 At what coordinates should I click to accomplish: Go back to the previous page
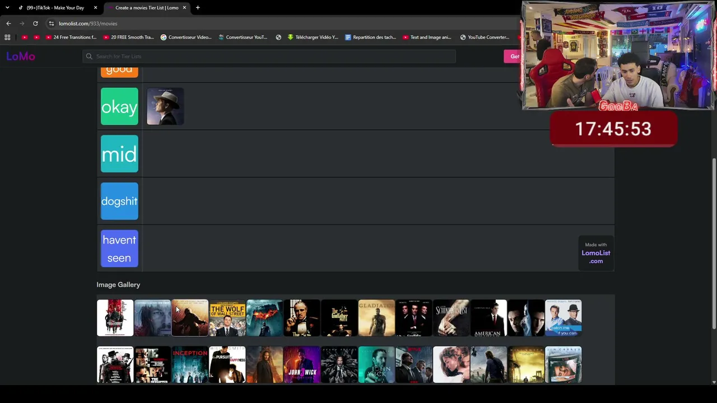click(8, 24)
